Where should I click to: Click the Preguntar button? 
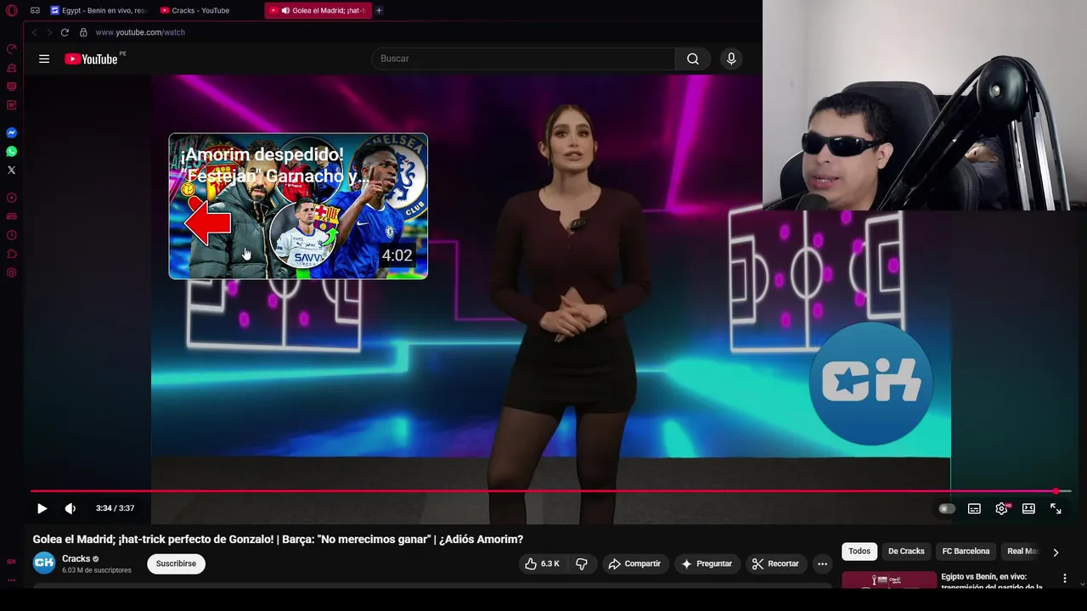point(707,563)
